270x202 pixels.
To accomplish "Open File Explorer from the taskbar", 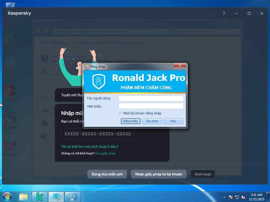I will pyautogui.click(x=23, y=197).
